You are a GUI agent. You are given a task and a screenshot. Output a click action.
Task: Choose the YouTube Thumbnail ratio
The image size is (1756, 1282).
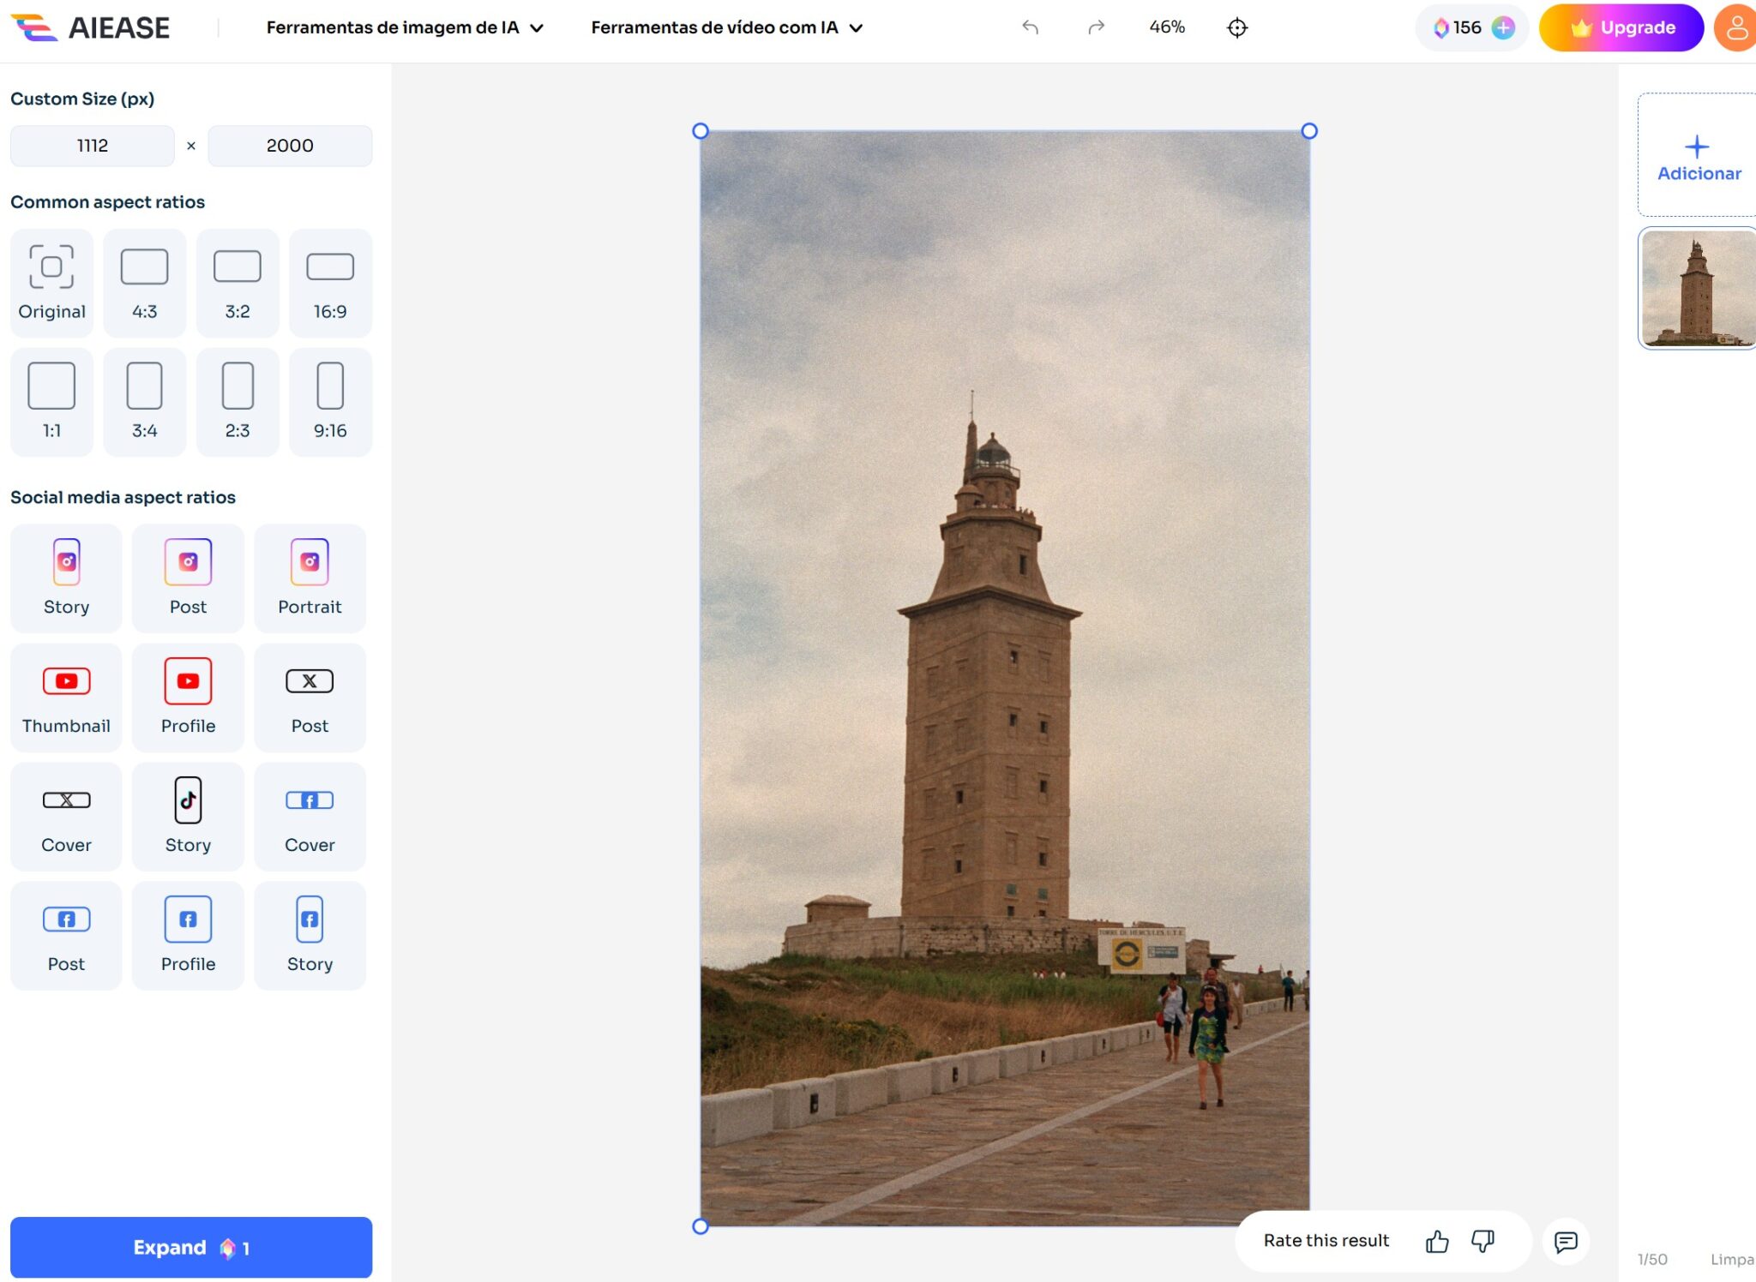66,698
